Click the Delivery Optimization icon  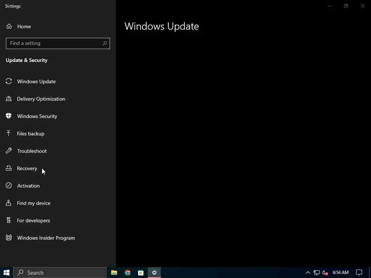[x=9, y=98]
